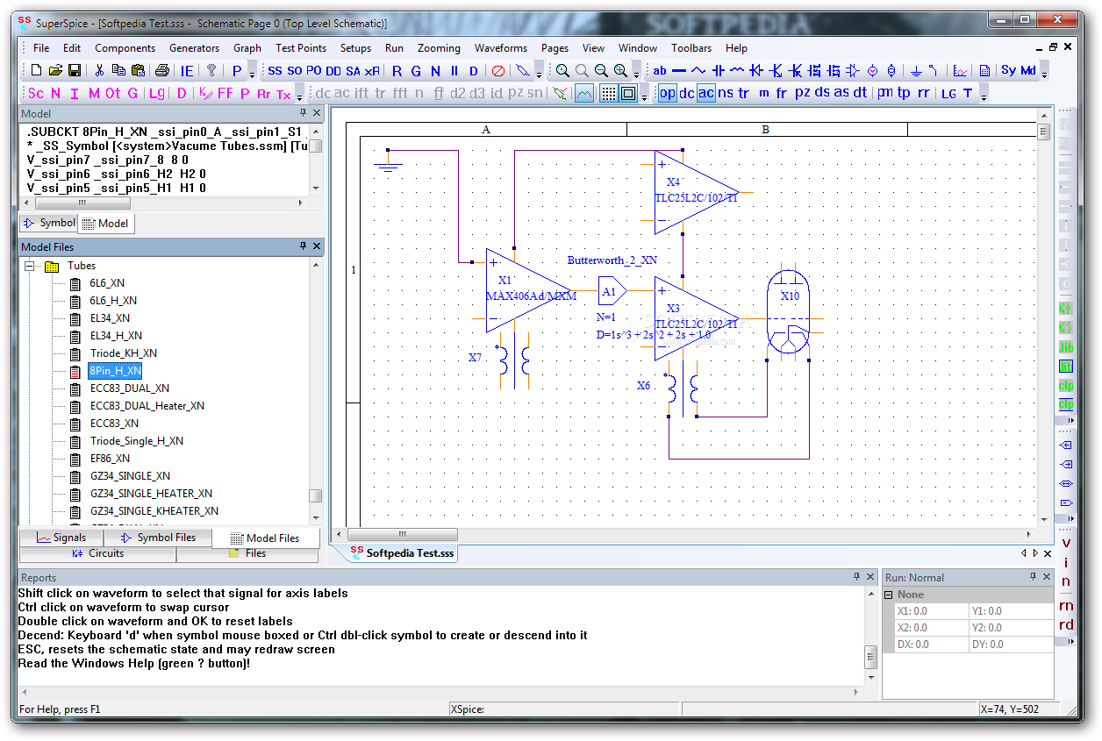Select the text label 'ab' tool

[x=659, y=70]
